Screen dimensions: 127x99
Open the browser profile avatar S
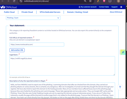(118, 1)
